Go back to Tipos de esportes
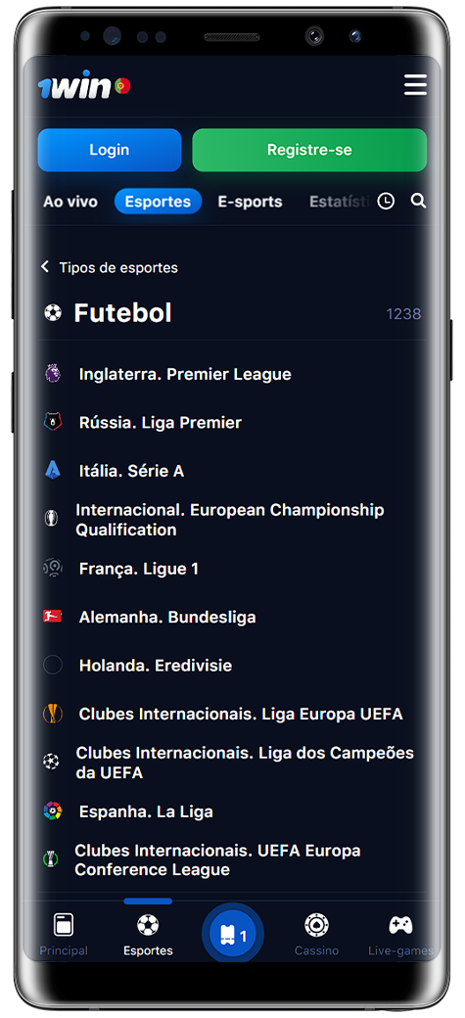This screenshot has width=465, height=1018. pyautogui.click(x=109, y=267)
